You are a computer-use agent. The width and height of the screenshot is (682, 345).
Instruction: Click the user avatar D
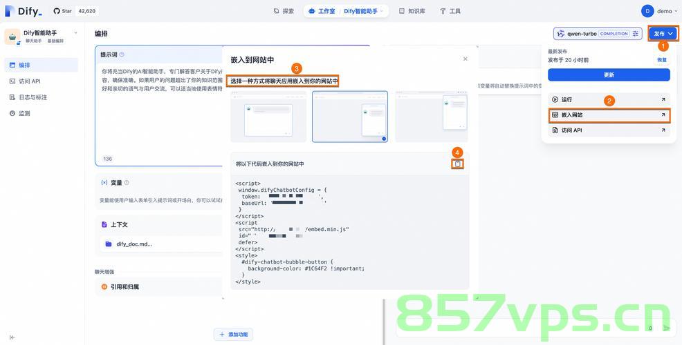pyautogui.click(x=647, y=11)
